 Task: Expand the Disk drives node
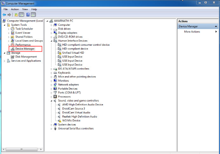click(x=51, y=29)
